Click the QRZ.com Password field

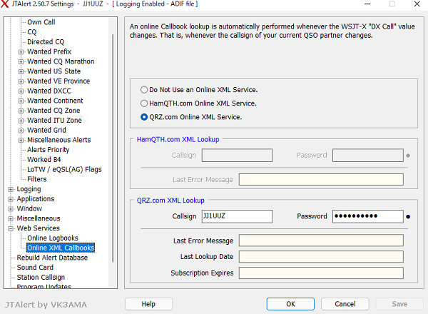click(x=367, y=216)
